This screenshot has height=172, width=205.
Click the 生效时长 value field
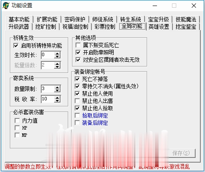point(48,55)
